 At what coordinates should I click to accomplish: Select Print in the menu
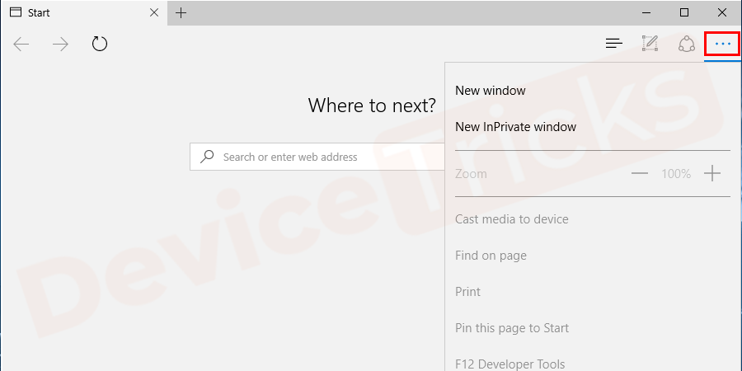tap(467, 292)
